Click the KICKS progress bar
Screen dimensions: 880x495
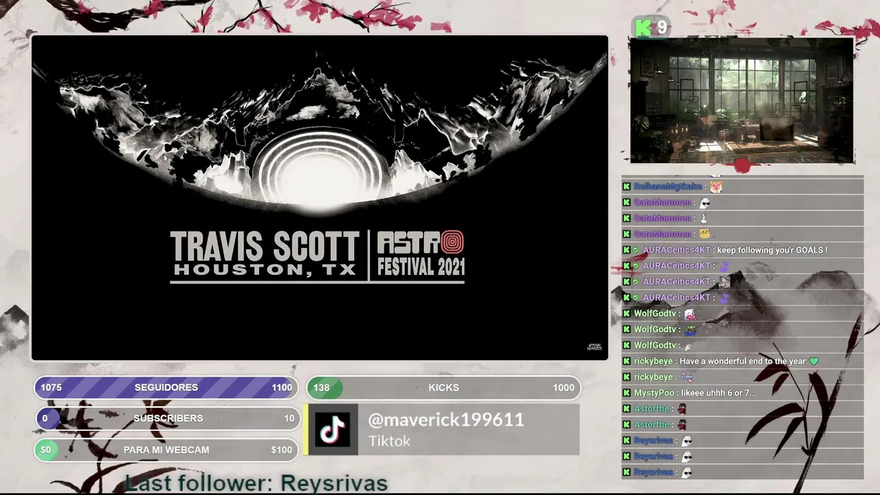(443, 388)
